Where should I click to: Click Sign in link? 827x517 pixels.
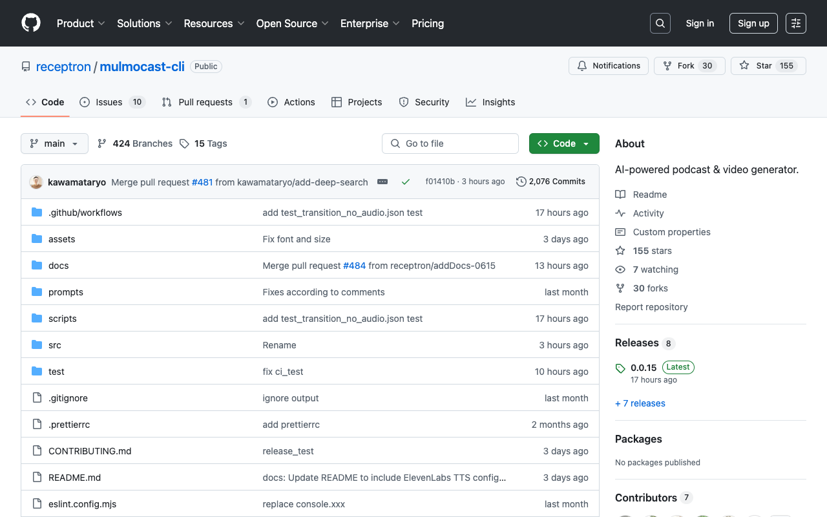click(700, 23)
